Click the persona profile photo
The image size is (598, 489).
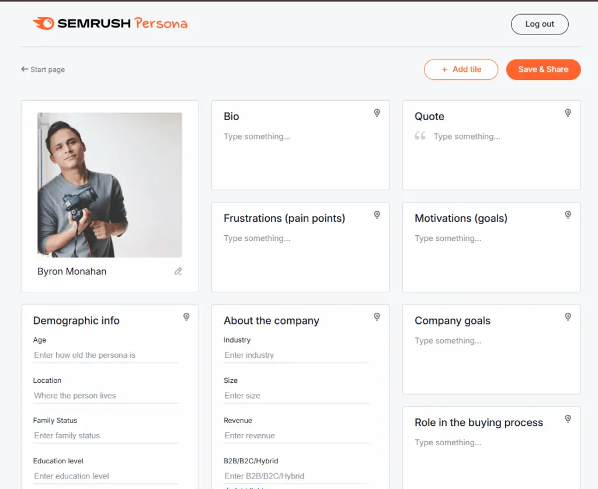pyautogui.click(x=110, y=185)
